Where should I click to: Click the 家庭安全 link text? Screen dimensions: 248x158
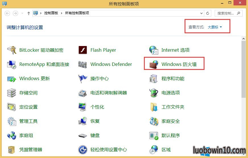[171, 121]
